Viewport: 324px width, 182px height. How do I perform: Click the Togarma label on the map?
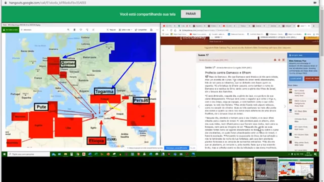[104, 92]
